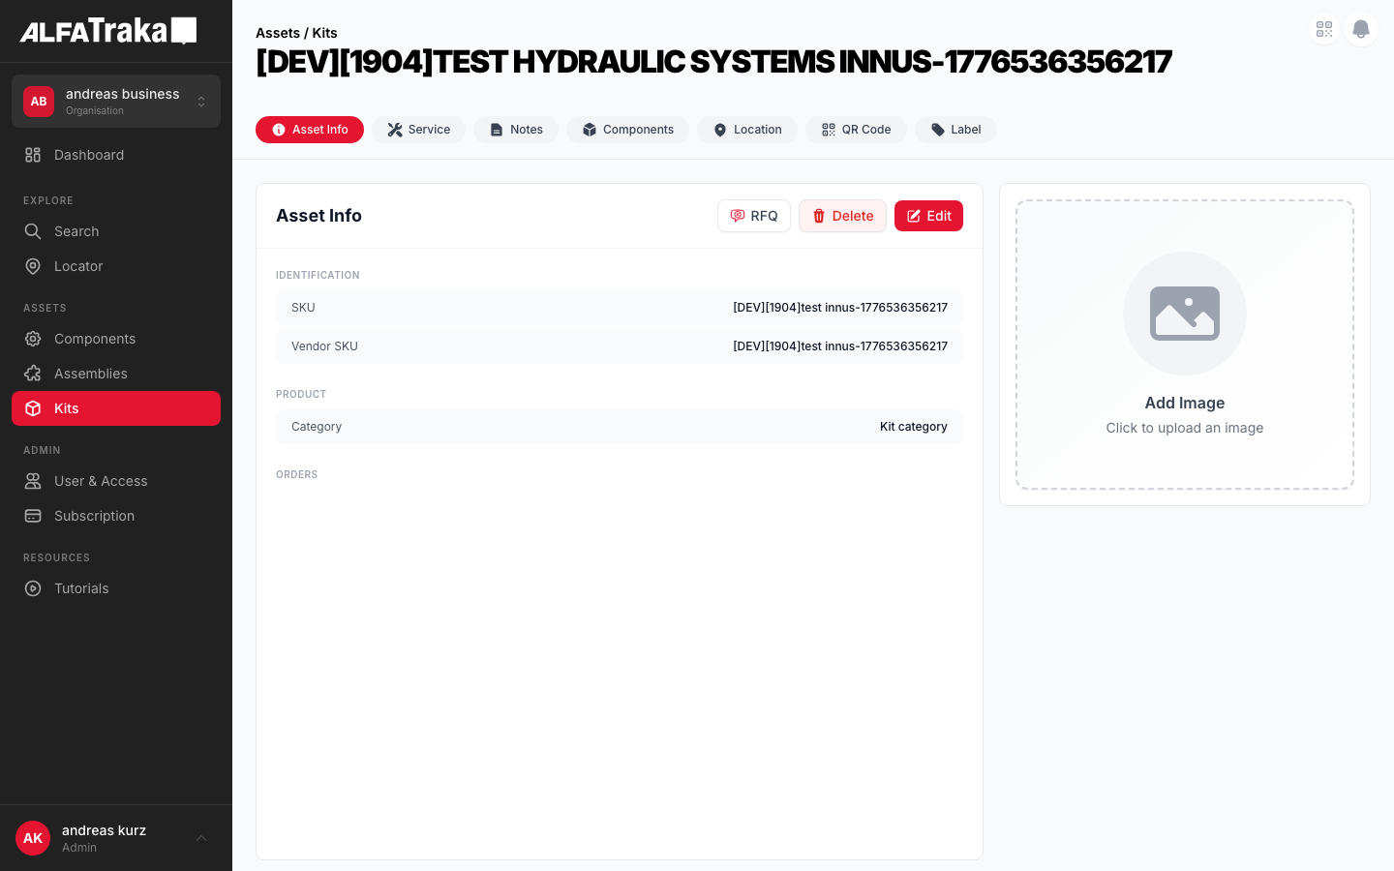Screen dimensions: 1394x871
Task: Open Locator from the sidebar
Action: click(78, 266)
